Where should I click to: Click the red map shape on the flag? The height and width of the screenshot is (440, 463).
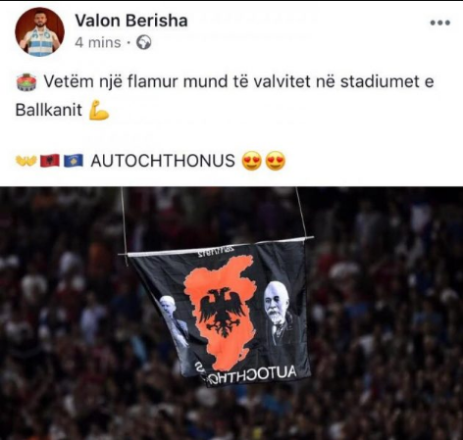pyautogui.click(x=221, y=312)
